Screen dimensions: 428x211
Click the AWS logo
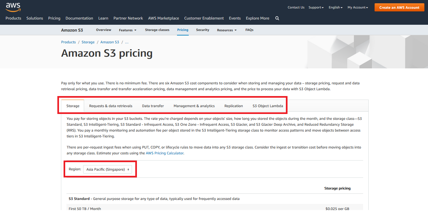(13, 7)
